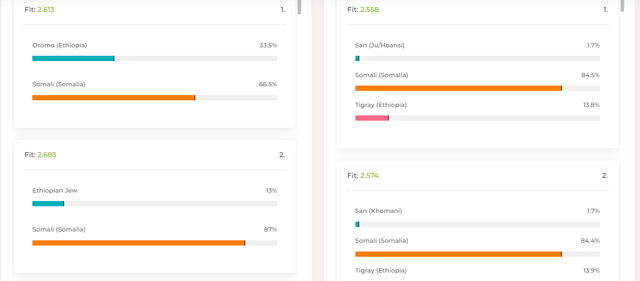Click the Ethiopian Jew teal bar
The width and height of the screenshot is (640, 281).
[x=48, y=204]
